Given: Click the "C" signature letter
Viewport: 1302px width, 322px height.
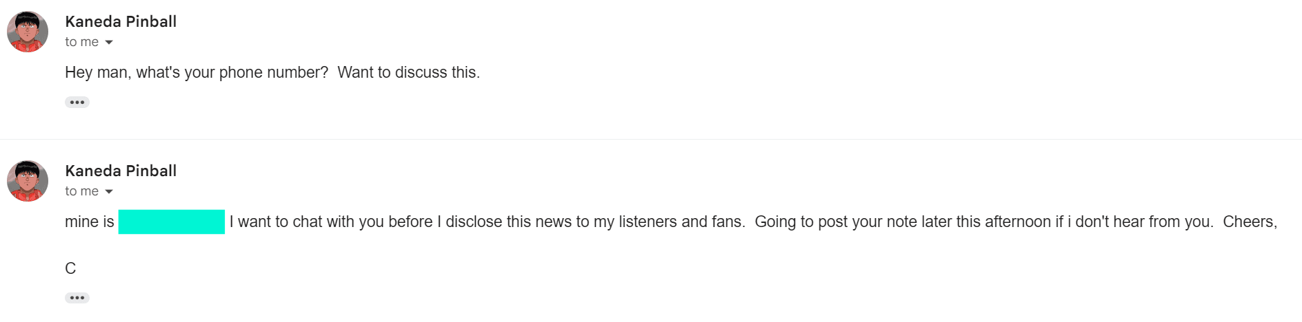Looking at the screenshot, I should click(70, 268).
